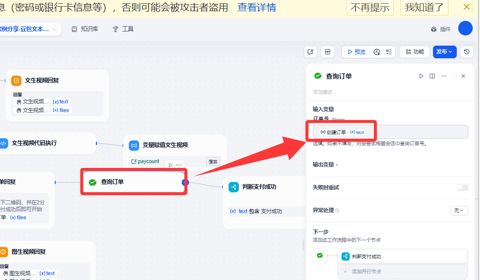This screenshot has height=280, width=480.
Task: Open the 知识库 navigation item
Action: pos(85,29)
